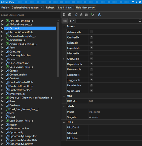This screenshot has height=146, width=142.
Task: Click the Lead_Swarm_Rule__c object icon
Action: pyautogui.click(x=7, y=121)
